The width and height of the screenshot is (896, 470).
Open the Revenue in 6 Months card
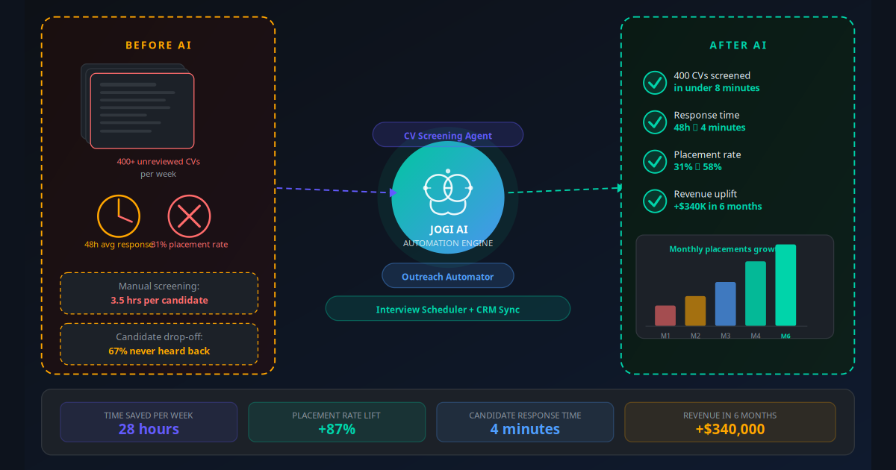click(x=729, y=422)
